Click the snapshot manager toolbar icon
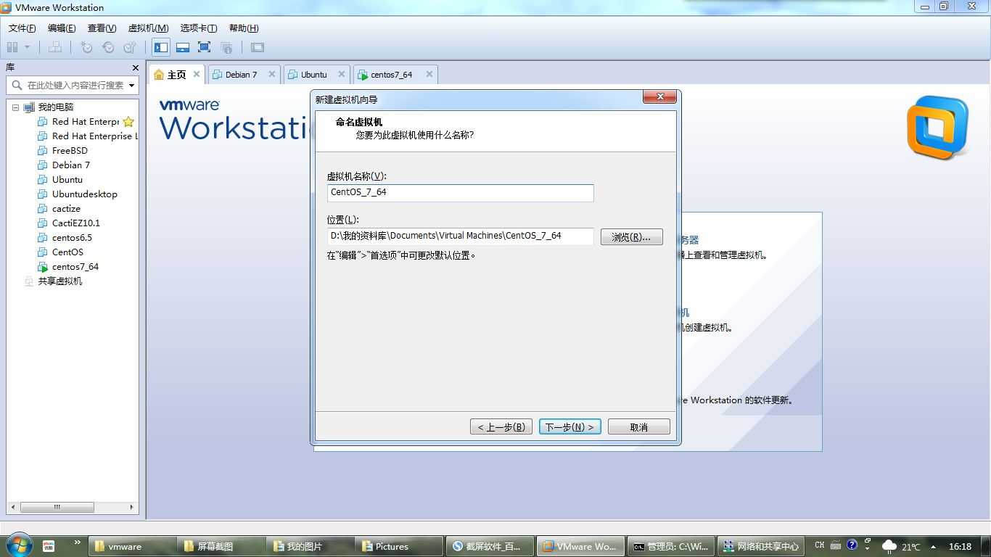 pyautogui.click(x=130, y=47)
